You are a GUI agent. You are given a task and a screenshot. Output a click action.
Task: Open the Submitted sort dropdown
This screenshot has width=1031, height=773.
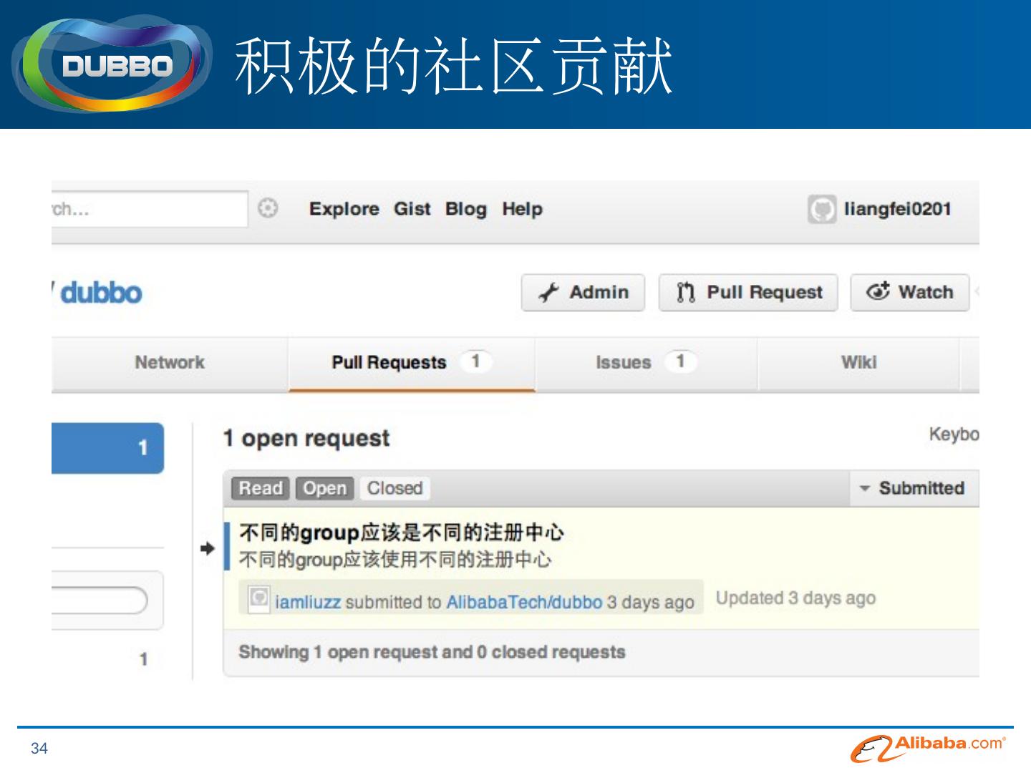click(x=914, y=488)
